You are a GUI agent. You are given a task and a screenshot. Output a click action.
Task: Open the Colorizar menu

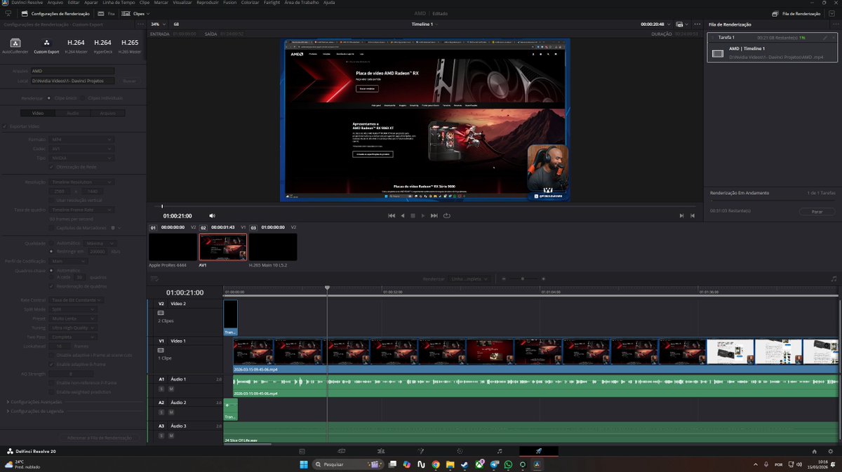click(x=250, y=3)
